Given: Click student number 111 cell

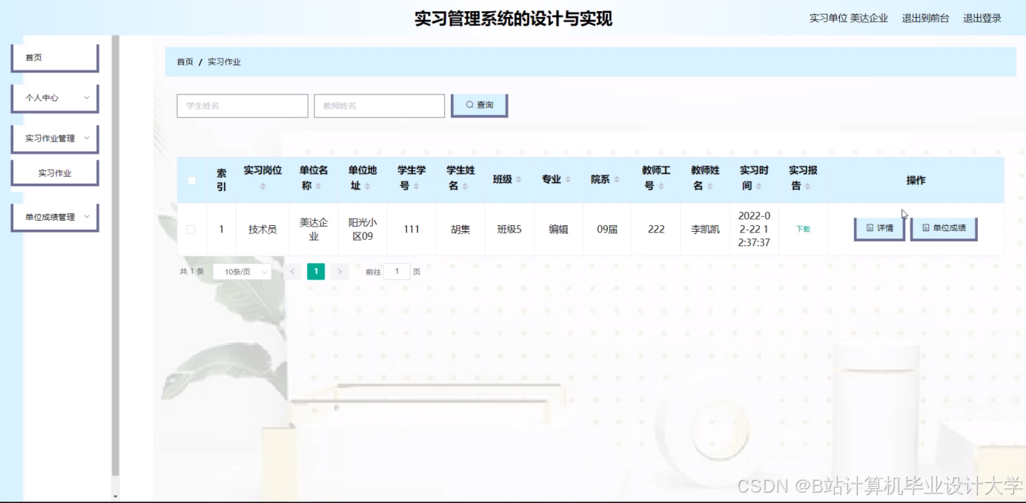Looking at the screenshot, I should tap(411, 230).
